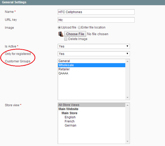Screen dimensions: 165x146
Task: Click Customer Groups list scroll down arrow
Action: 127,98
